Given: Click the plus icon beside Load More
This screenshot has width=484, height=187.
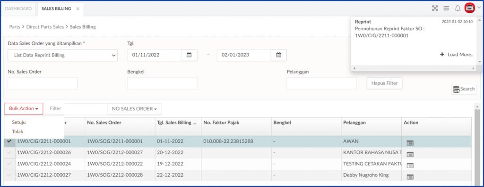Looking at the screenshot, I should click(x=442, y=55).
